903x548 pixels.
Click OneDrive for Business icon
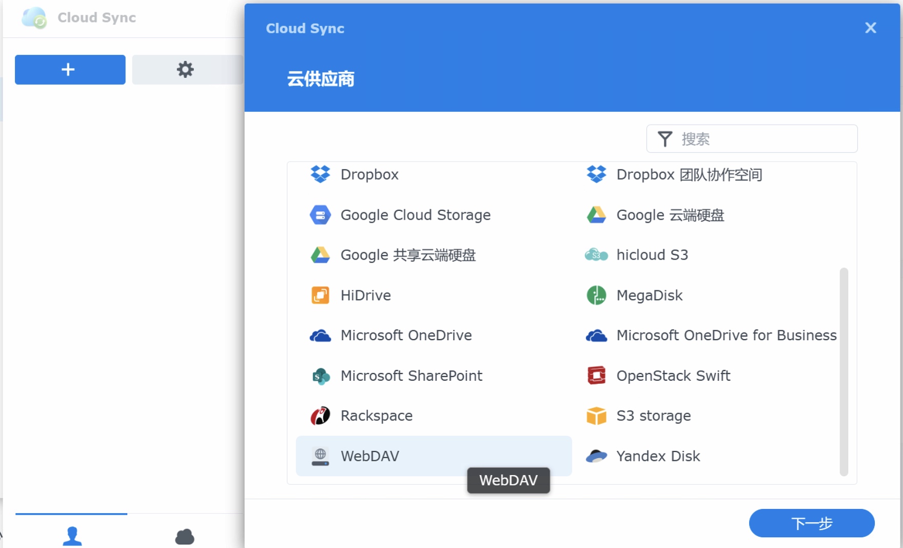[x=596, y=336]
